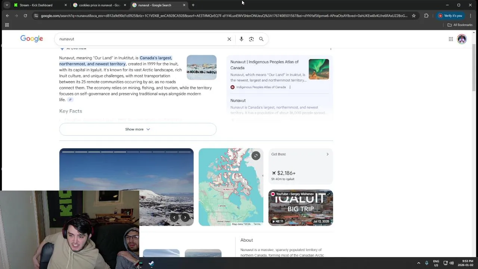
Task: Switch to Stream - Kick Dashboard tab
Action: 36,5
